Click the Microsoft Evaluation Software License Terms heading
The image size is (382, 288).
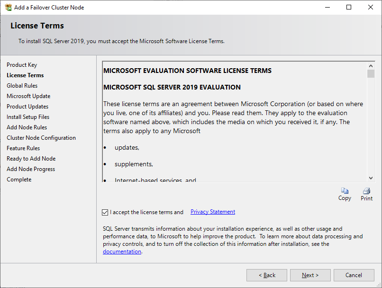pos(187,71)
